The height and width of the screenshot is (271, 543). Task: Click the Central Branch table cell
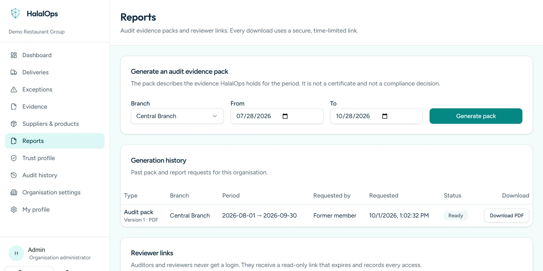click(190, 215)
